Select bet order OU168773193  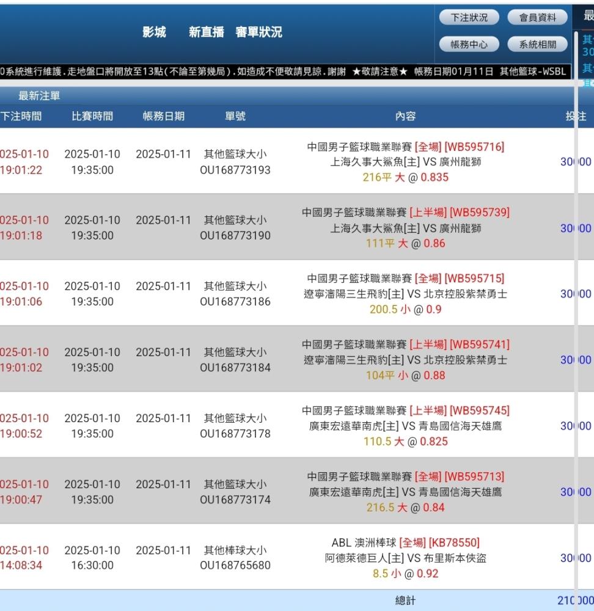click(235, 170)
